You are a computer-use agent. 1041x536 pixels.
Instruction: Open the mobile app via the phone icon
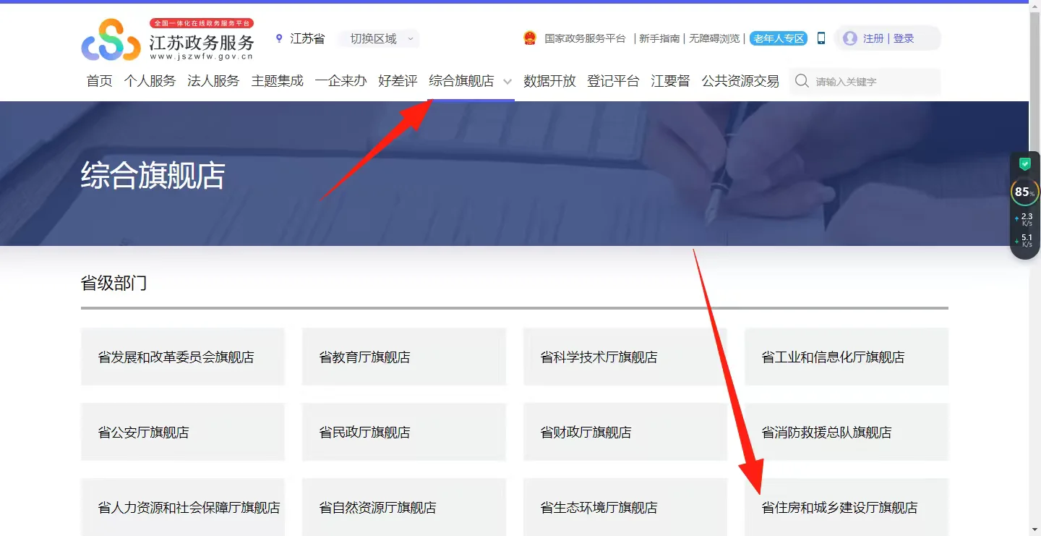(x=821, y=38)
